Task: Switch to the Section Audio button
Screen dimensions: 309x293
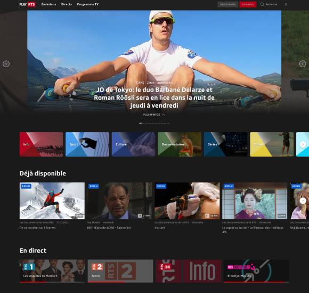Action: (227, 4)
